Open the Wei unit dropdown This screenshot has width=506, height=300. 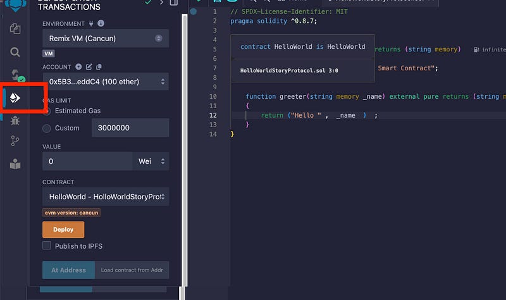pyautogui.click(x=151, y=161)
